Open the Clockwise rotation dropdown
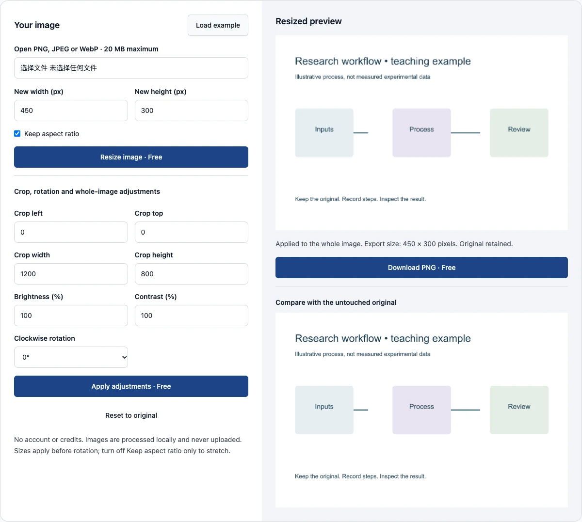The height and width of the screenshot is (522, 582). [71, 357]
